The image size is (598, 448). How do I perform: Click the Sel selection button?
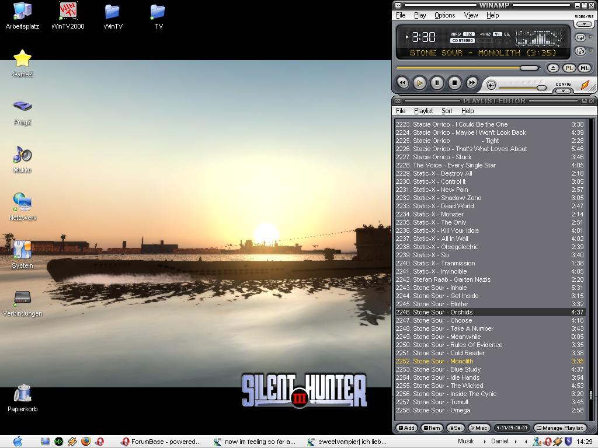coord(455,428)
